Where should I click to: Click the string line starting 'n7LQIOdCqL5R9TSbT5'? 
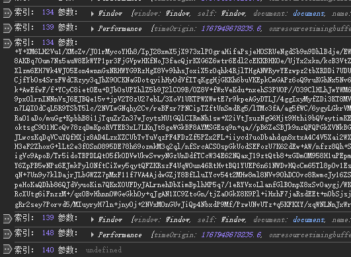[x=182, y=109]
